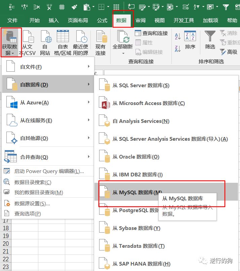Click 高级 (Advanced) filter button
The height and width of the screenshot is (271, 240).
pyautogui.click(x=229, y=52)
